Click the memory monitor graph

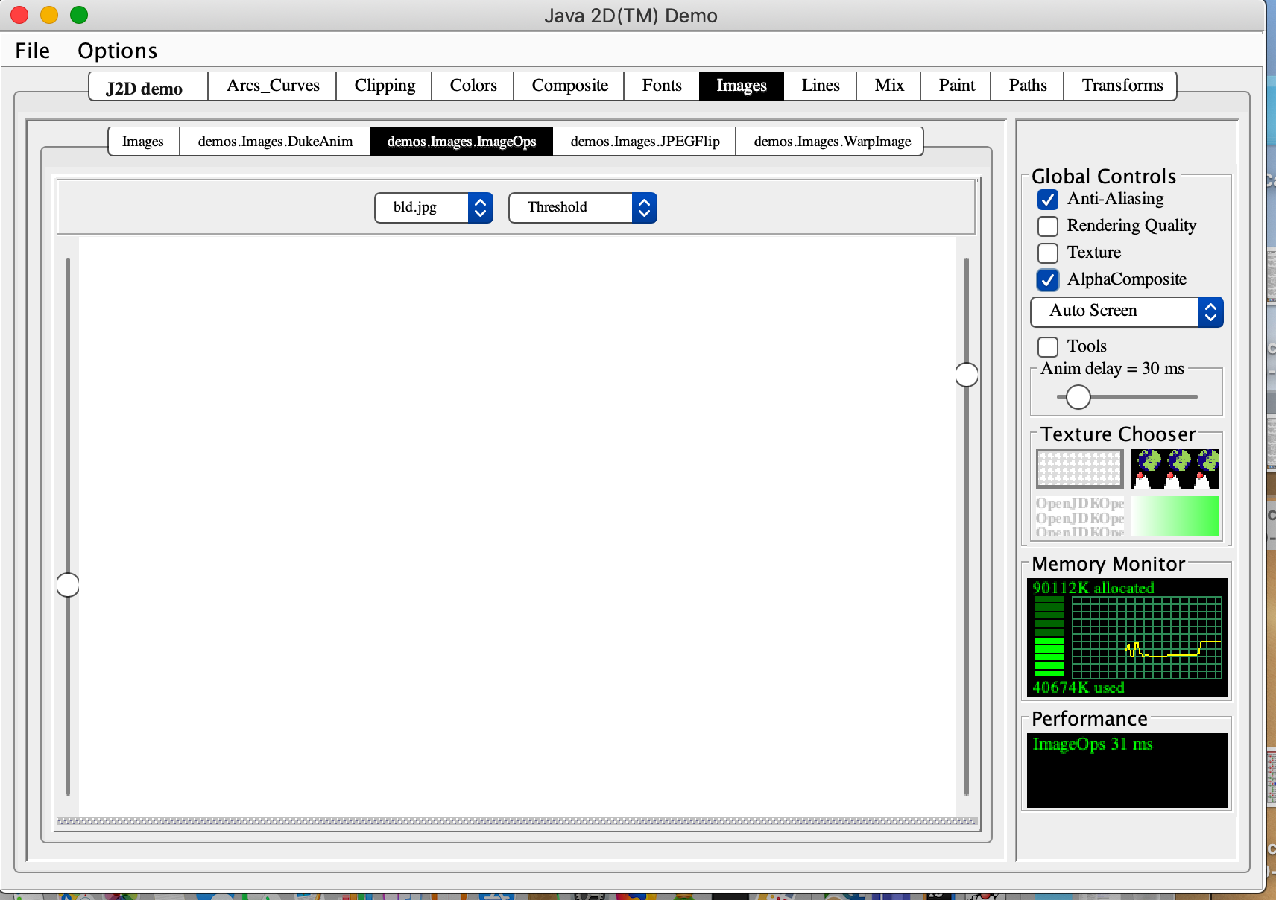click(x=1146, y=638)
